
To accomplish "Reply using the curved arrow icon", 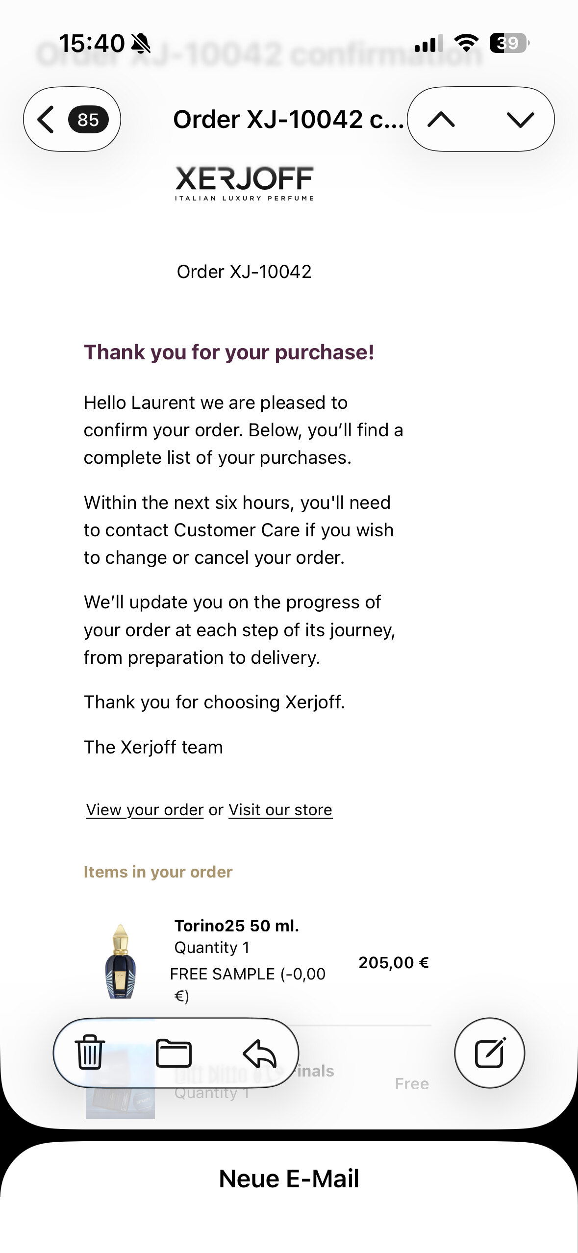I will 260,1052.
